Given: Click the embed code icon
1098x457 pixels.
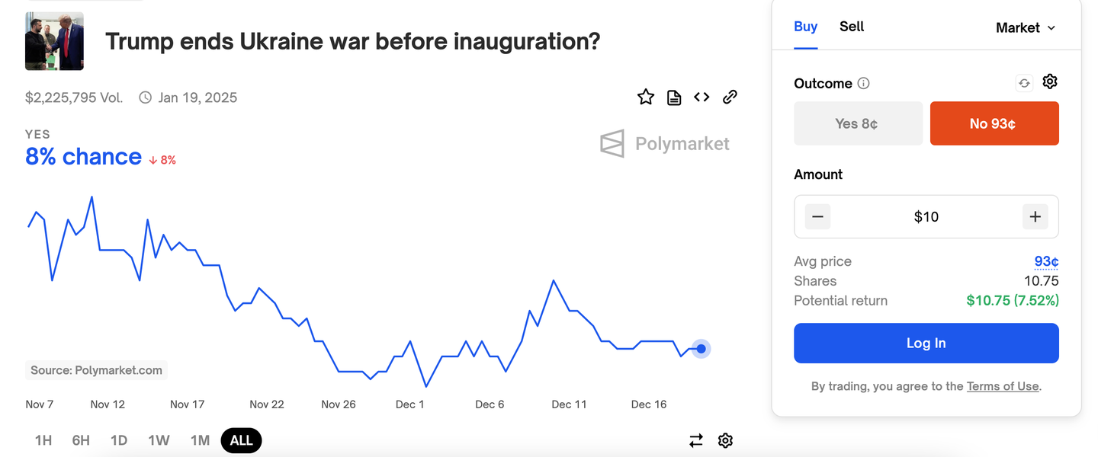Looking at the screenshot, I should pyautogui.click(x=701, y=97).
